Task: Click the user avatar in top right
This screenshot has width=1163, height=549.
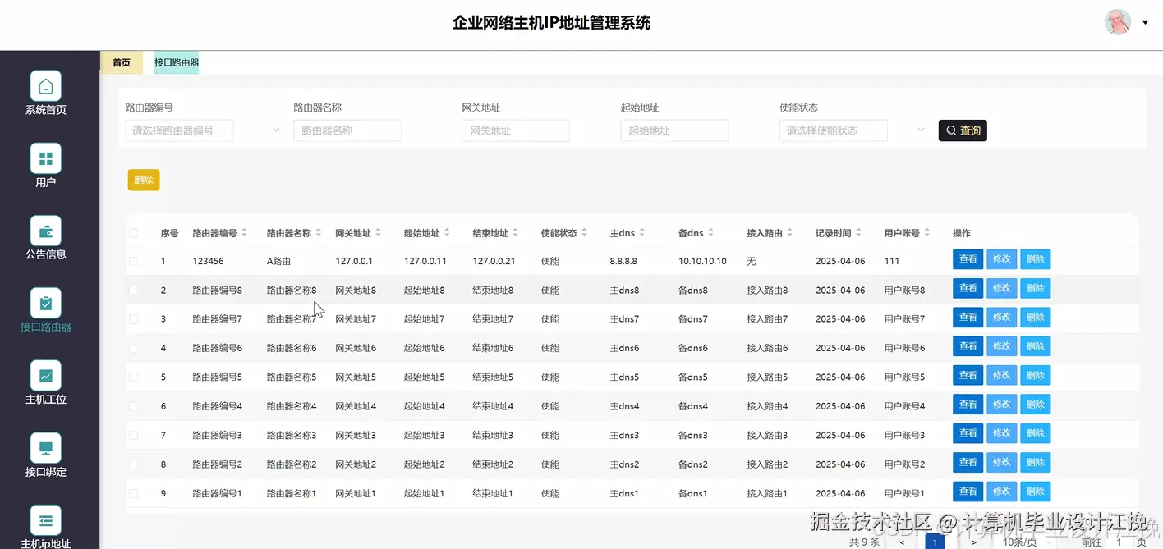Action: pyautogui.click(x=1118, y=22)
